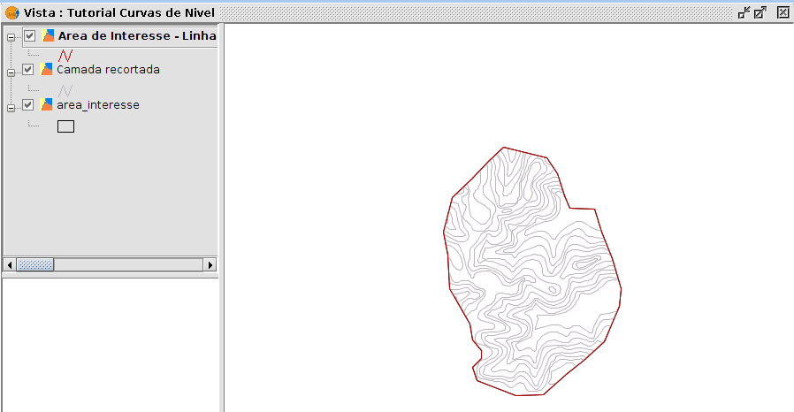Click the Area de Interesse - Linha layer icon
Screen dimensions: 794x412
pos(48,36)
